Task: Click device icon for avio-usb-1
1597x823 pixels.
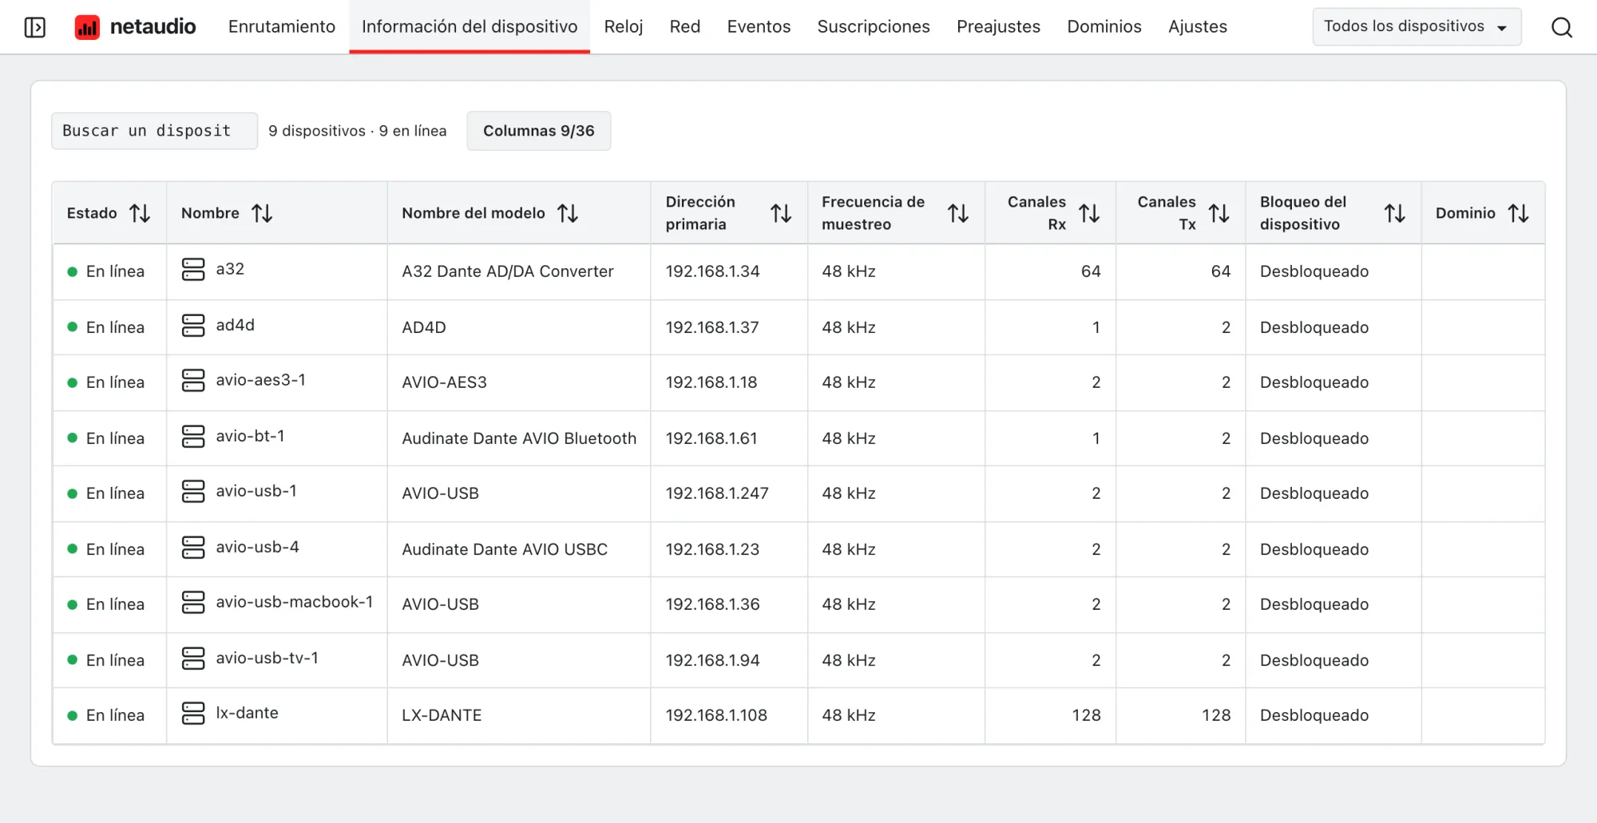Action: [x=193, y=492]
